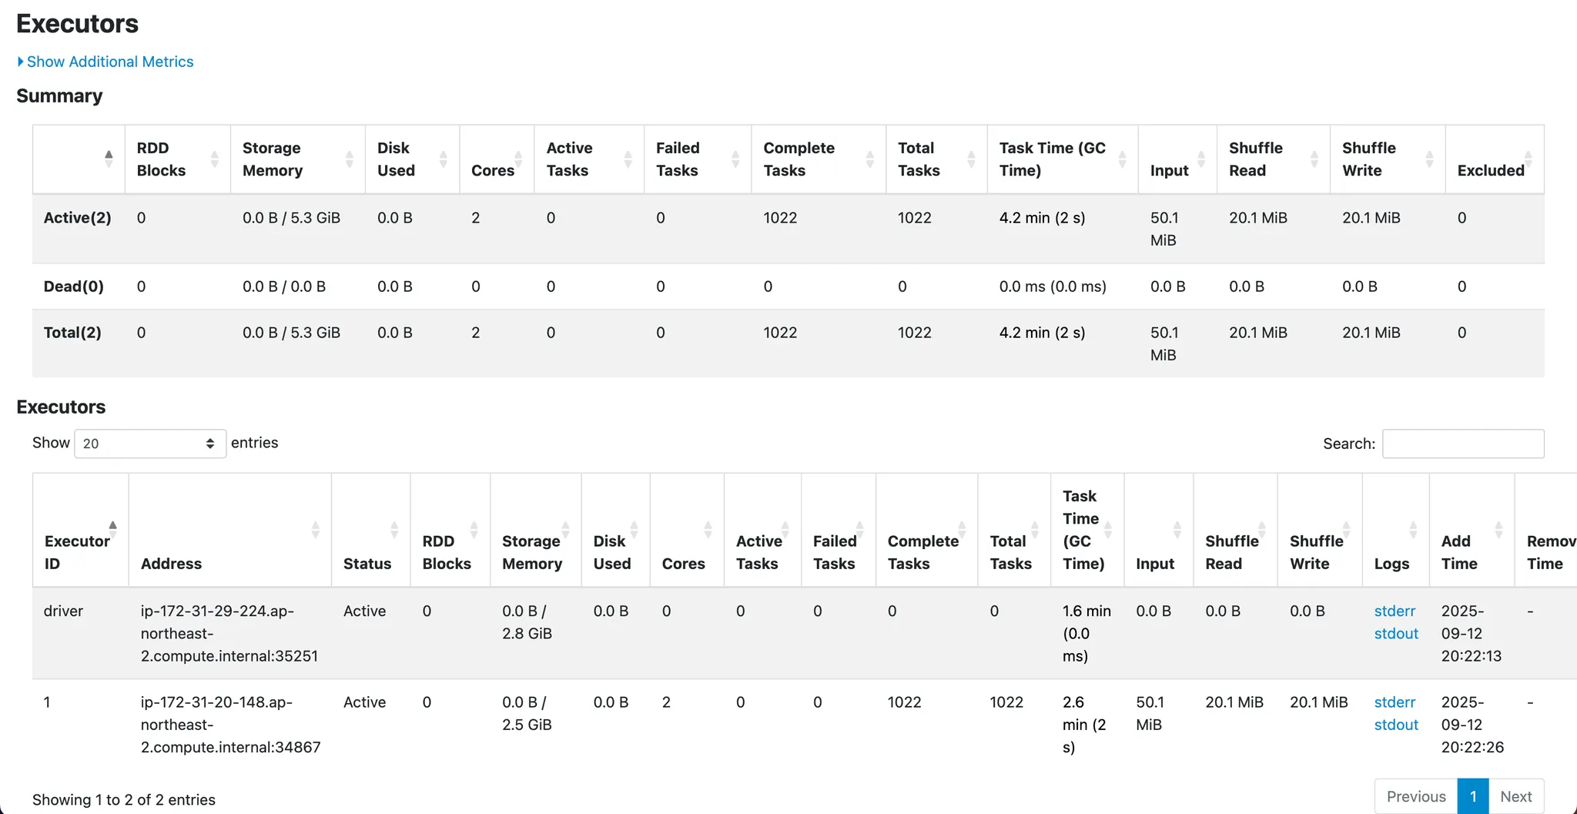Open driver stdout log link
Screen dimensions: 1577x814
point(1395,633)
